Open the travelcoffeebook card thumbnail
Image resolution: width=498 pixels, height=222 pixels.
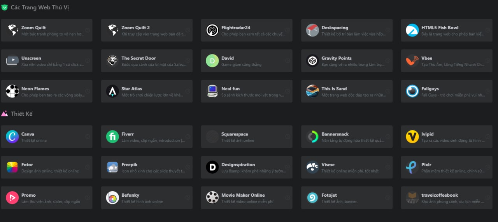pyautogui.click(x=412, y=198)
